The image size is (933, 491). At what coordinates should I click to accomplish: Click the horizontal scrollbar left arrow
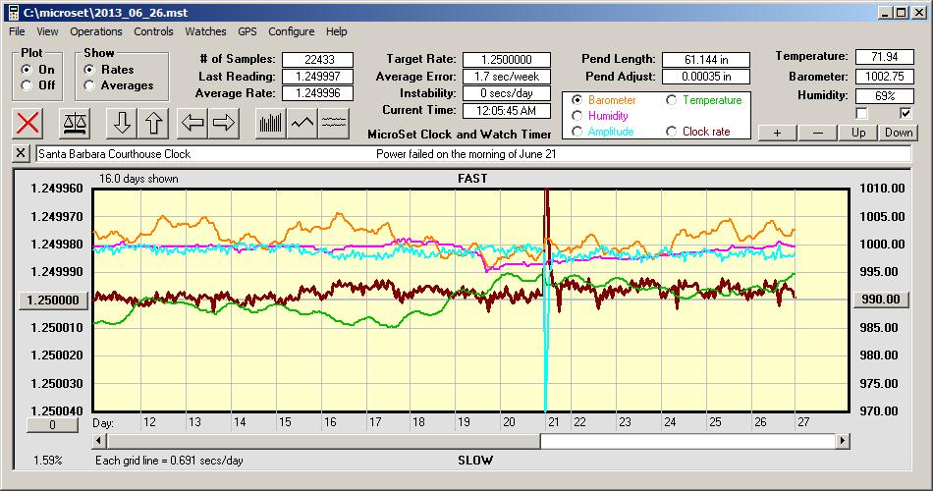[x=101, y=442]
